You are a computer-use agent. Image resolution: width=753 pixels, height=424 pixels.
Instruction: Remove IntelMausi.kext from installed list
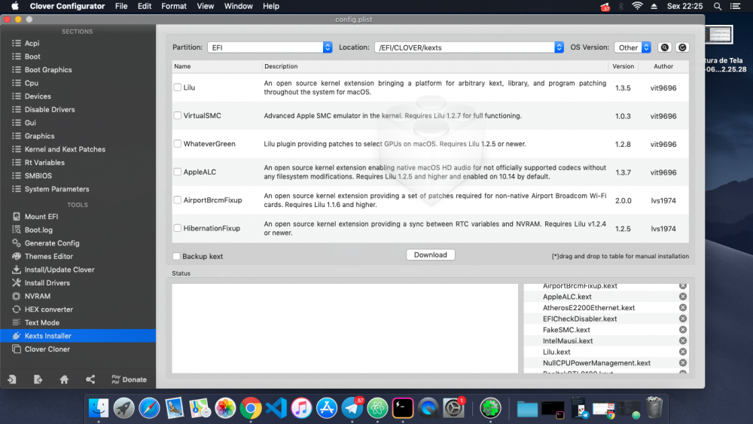point(682,341)
